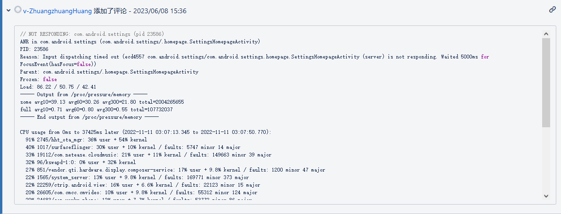Click the code block's vertical scrollbar thumb
561x214 pixels.
click(x=546, y=82)
